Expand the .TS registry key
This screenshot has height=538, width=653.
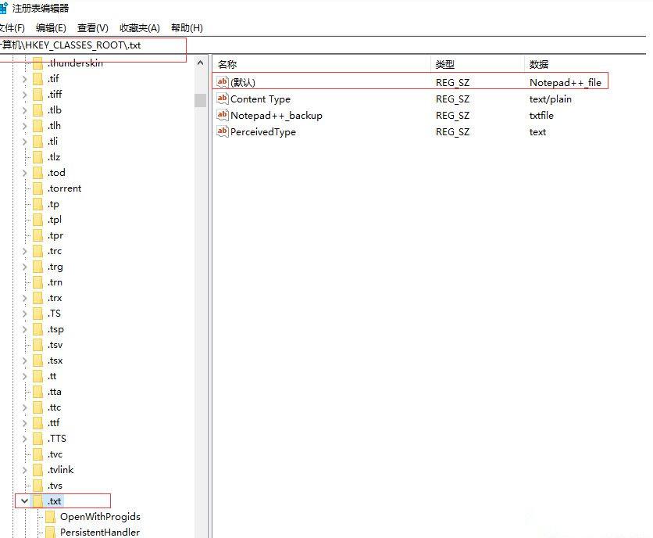pyautogui.click(x=24, y=313)
